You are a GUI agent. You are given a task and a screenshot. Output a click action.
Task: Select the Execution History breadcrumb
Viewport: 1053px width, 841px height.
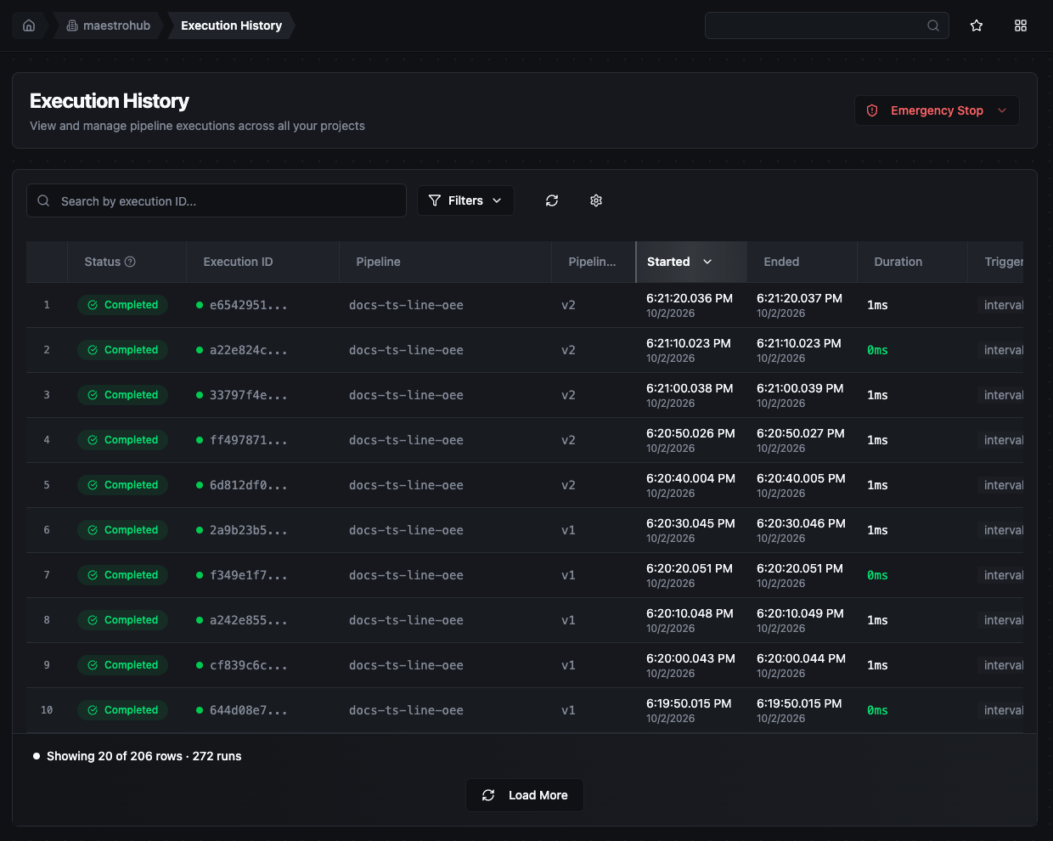click(x=231, y=25)
